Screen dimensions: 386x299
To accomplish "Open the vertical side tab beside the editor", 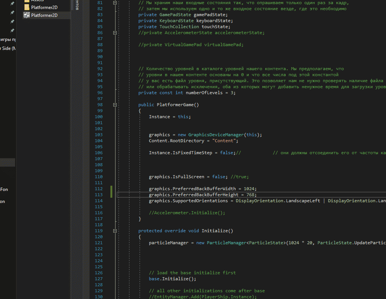I will point(77,5).
